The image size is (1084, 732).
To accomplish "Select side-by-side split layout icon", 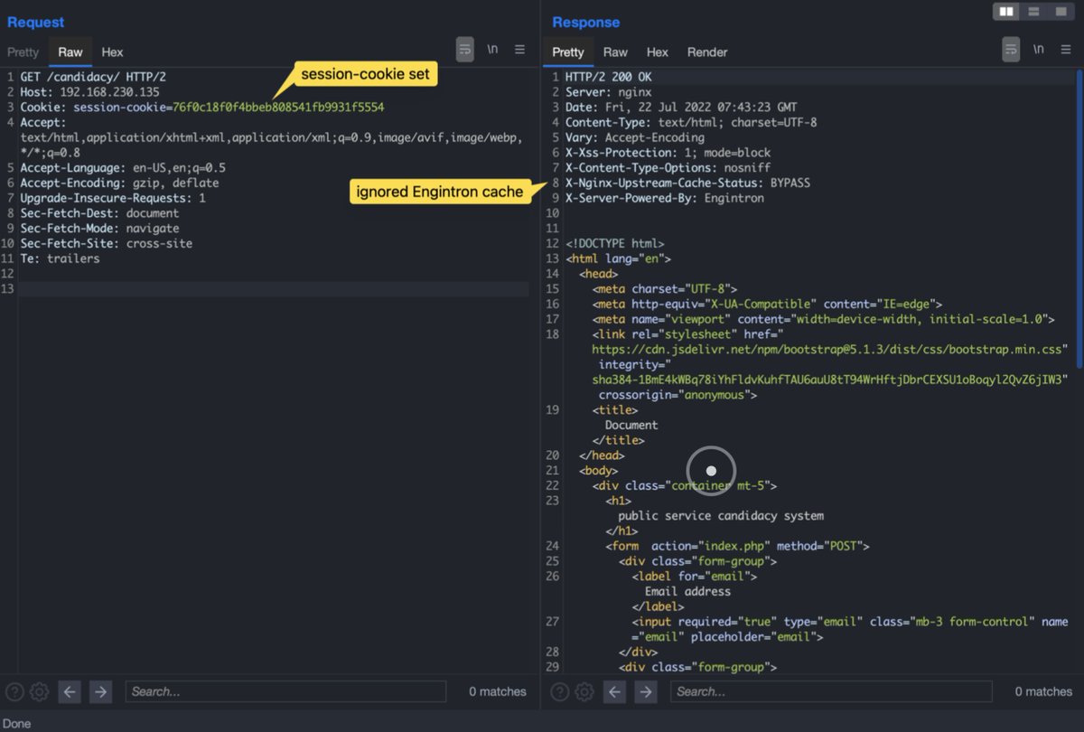I will click(x=1005, y=11).
